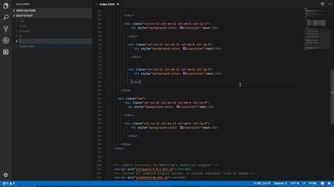Open the Manage gear at sidebar bottom
Screen dimensions: 334x187
point(6,175)
